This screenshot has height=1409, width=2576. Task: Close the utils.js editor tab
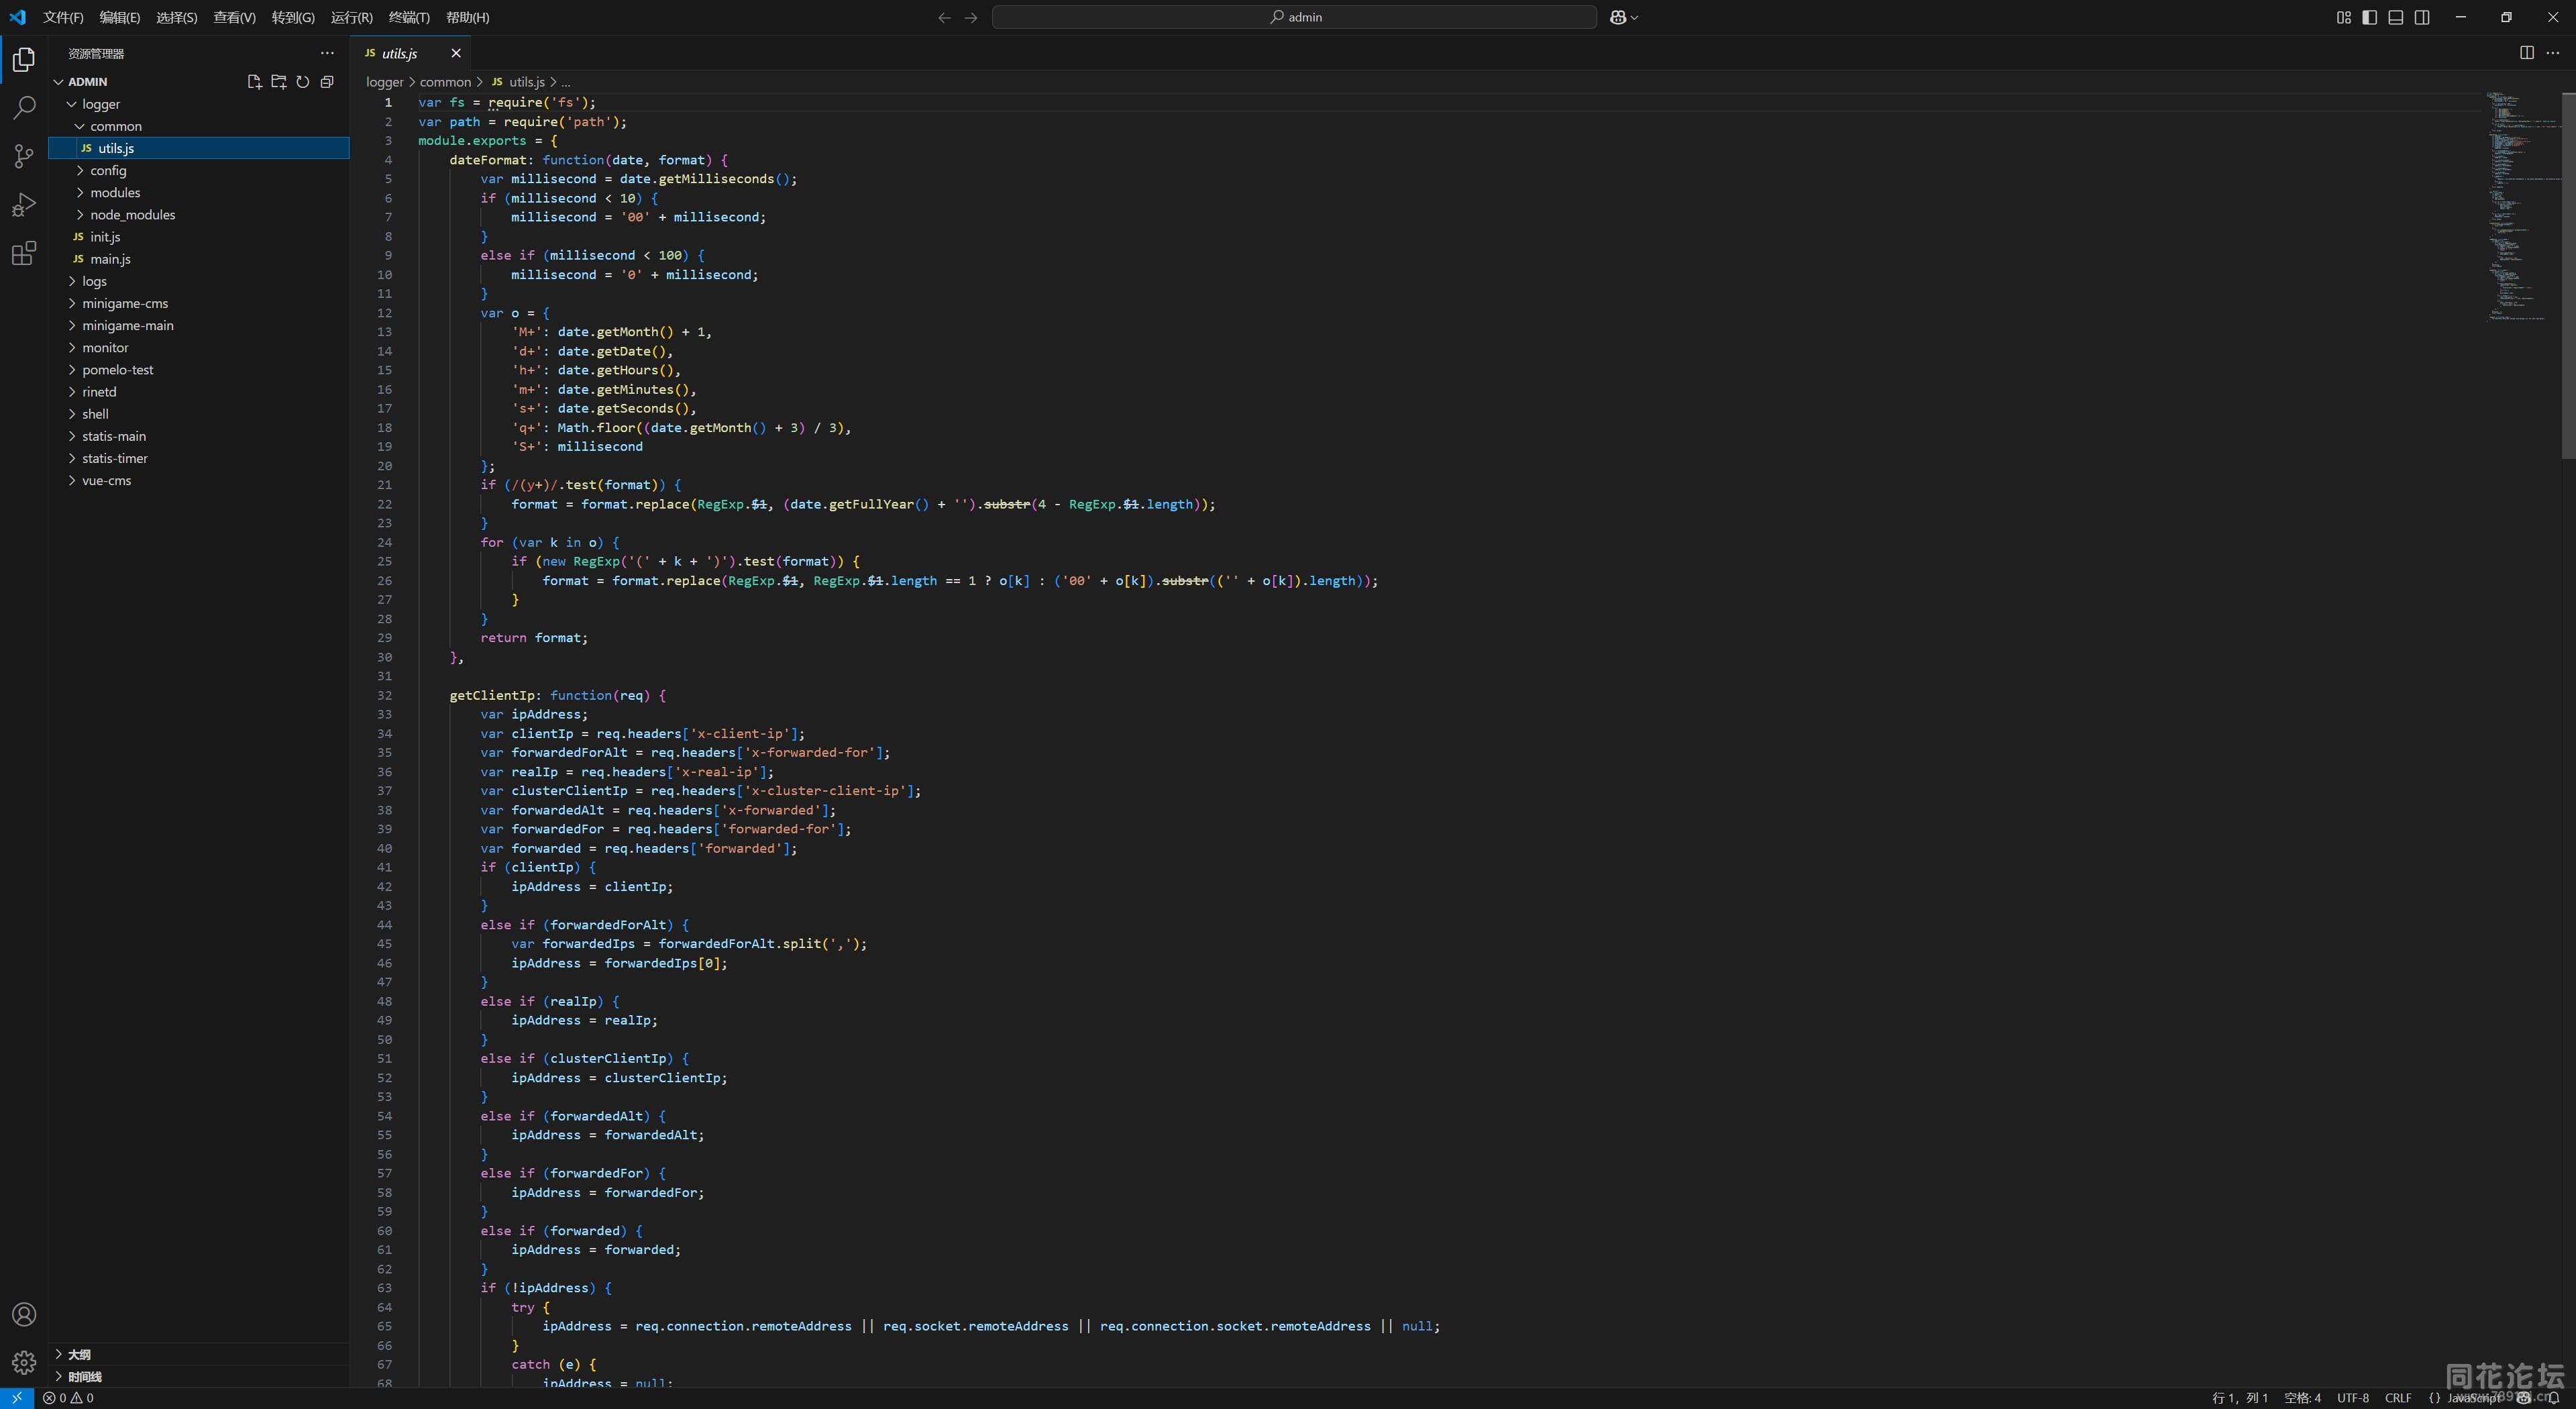point(456,53)
